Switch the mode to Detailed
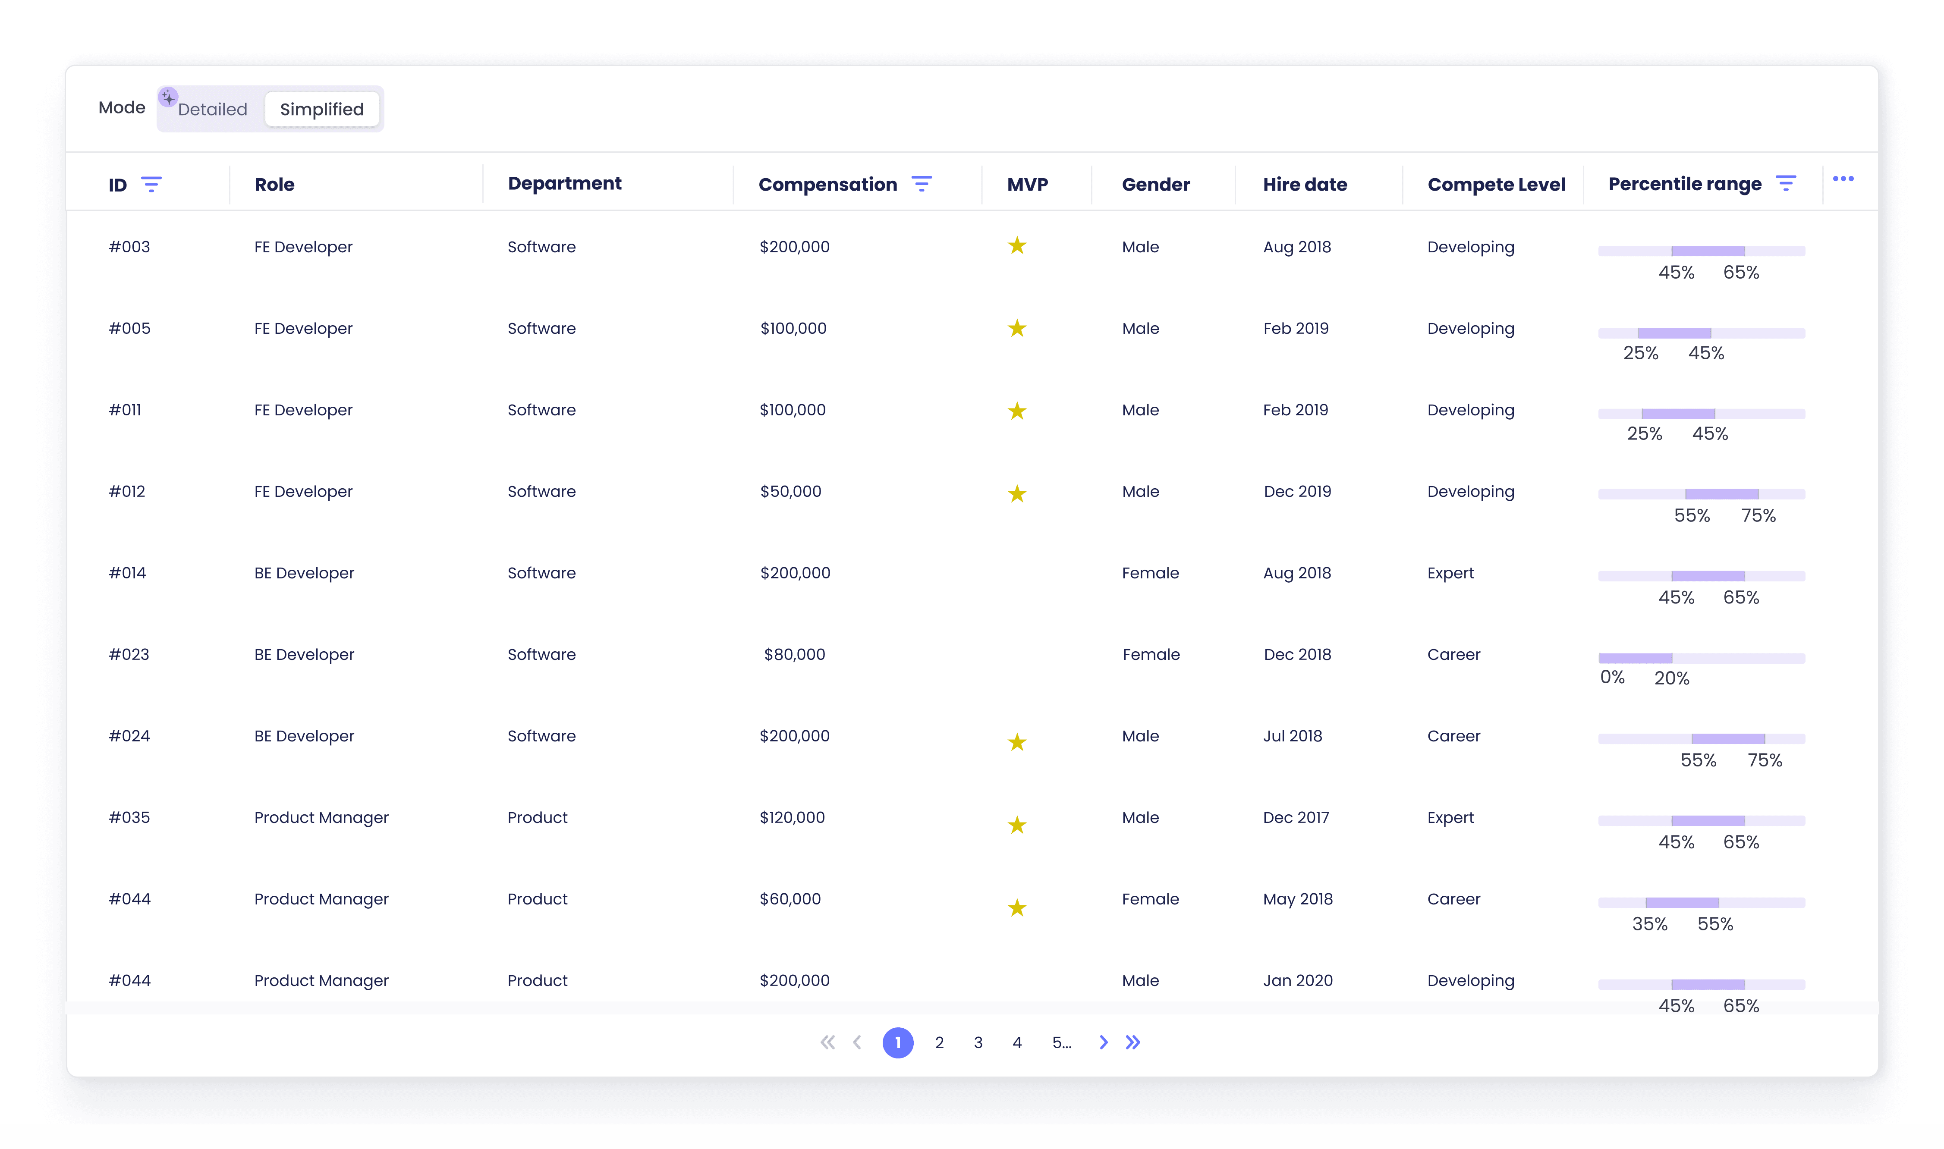This screenshot has width=1944, height=1149. [x=212, y=109]
